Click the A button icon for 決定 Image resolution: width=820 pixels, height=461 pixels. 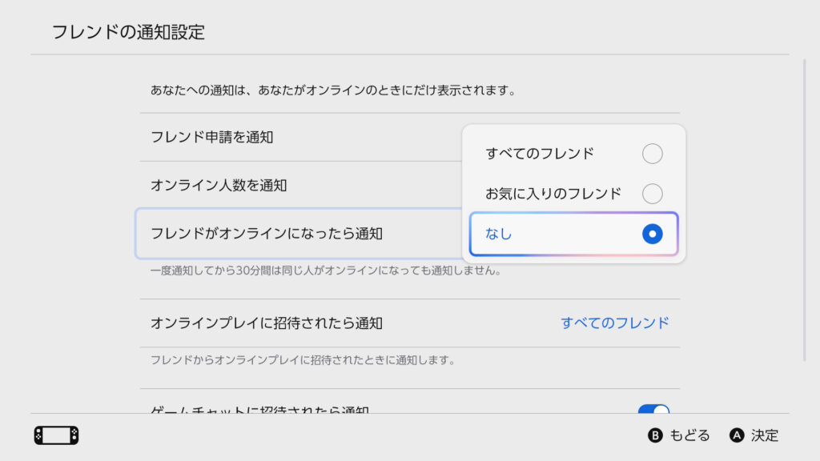coord(737,435)
